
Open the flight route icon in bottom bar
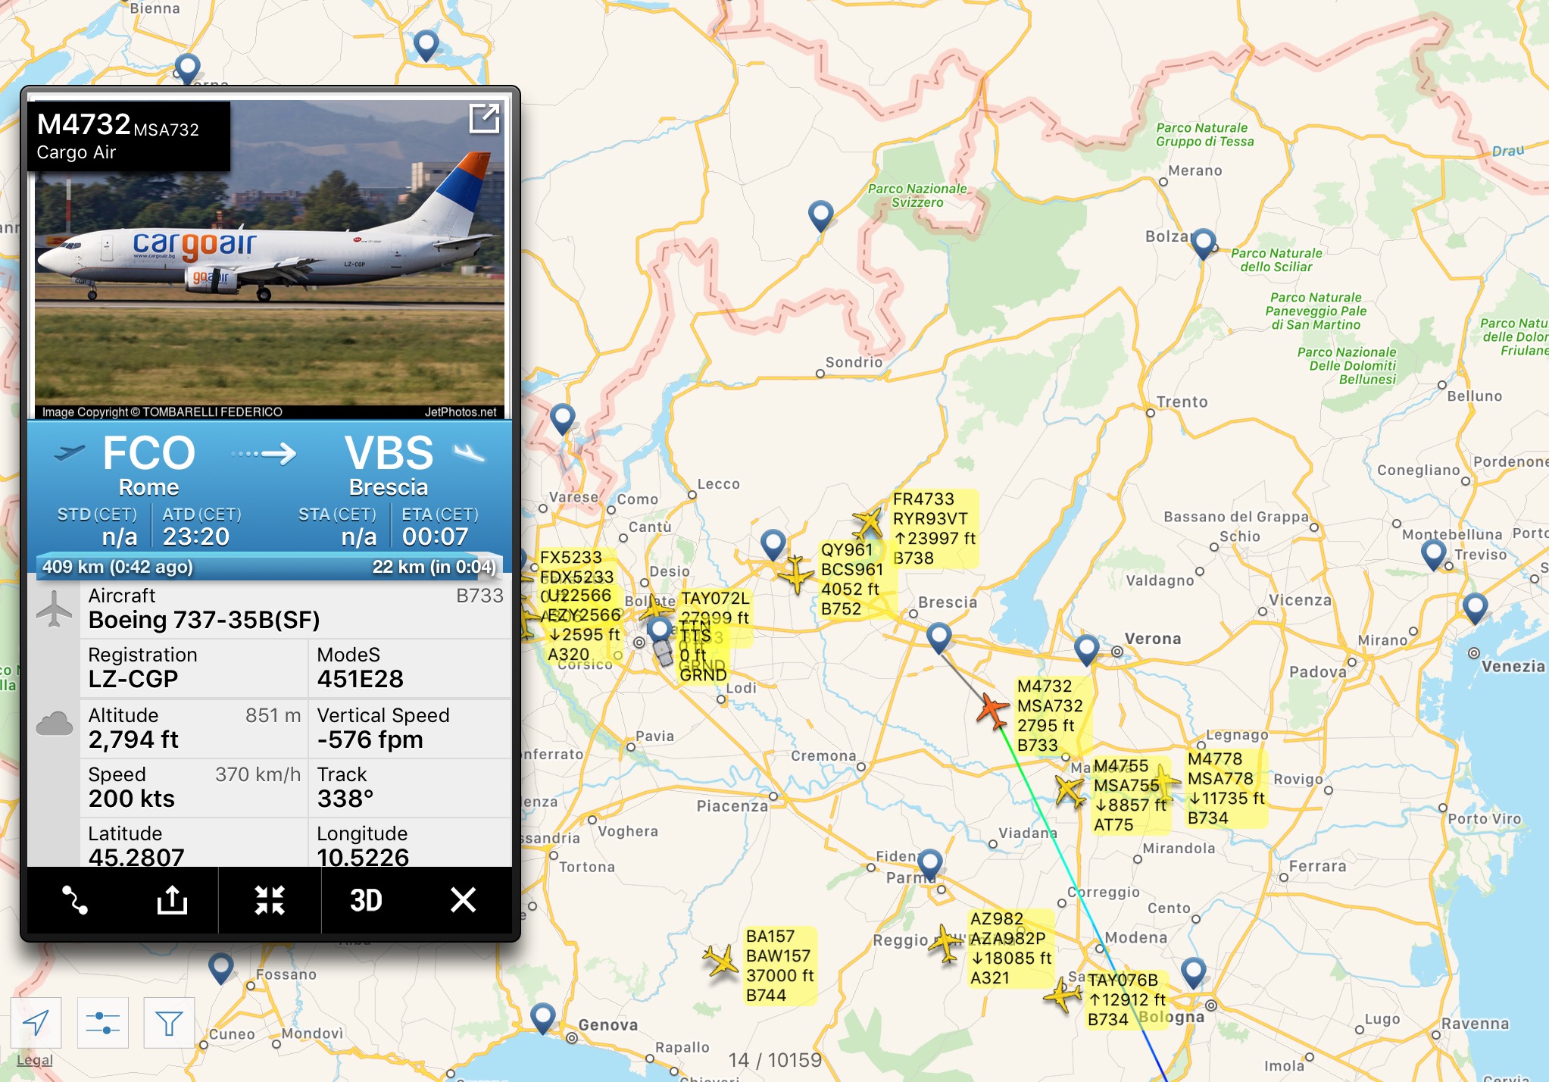[x=75, y=900]
